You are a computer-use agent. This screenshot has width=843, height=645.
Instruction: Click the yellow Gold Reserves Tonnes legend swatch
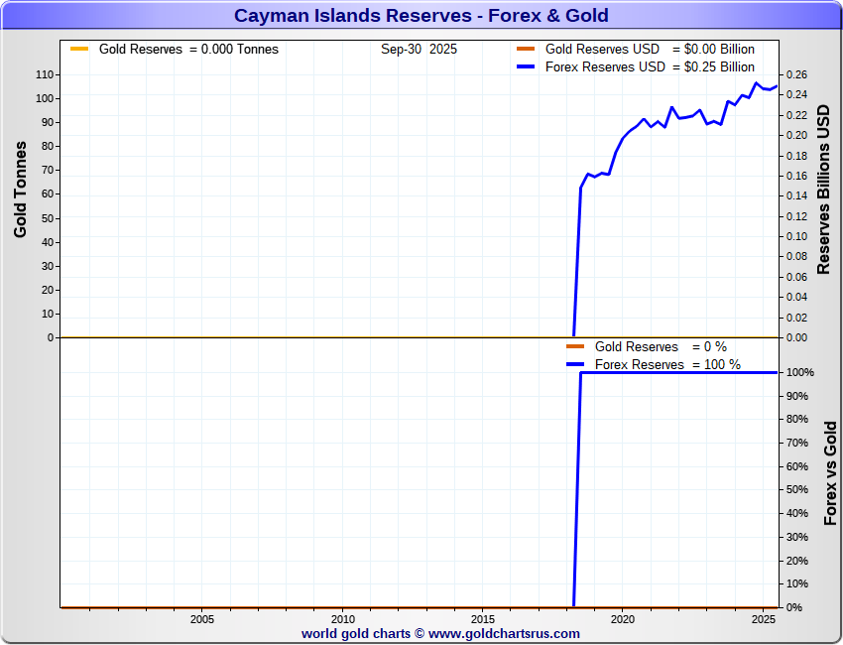coord(79,49)
